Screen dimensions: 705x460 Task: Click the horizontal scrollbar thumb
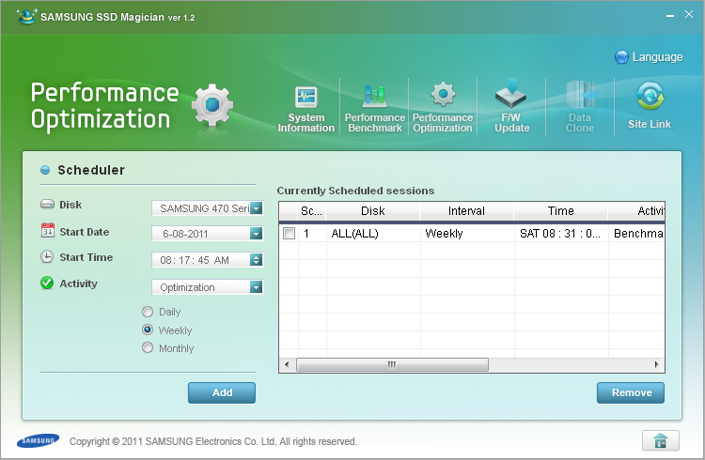[x=392, y=364]
